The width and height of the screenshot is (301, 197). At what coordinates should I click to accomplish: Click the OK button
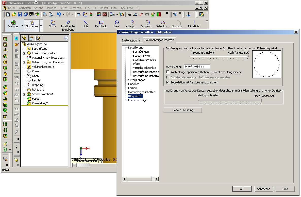242,189
